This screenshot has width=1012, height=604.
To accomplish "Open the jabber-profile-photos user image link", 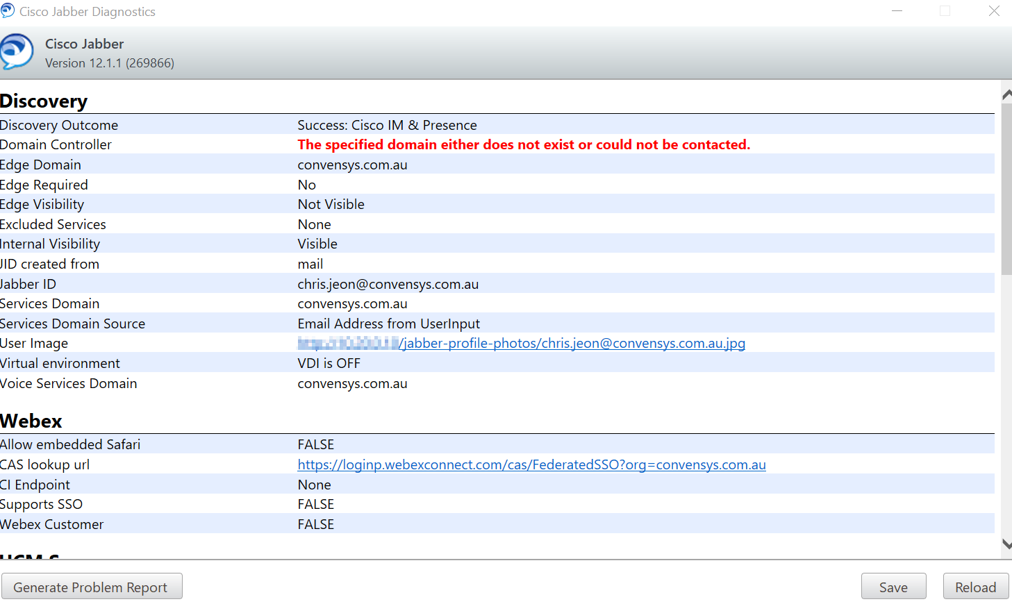I will pyautogui.click(x=521, y=343).
